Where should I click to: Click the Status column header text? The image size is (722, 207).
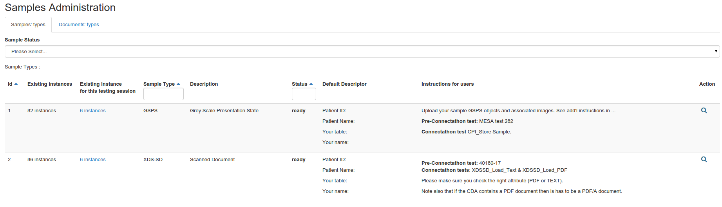point(299,84)
